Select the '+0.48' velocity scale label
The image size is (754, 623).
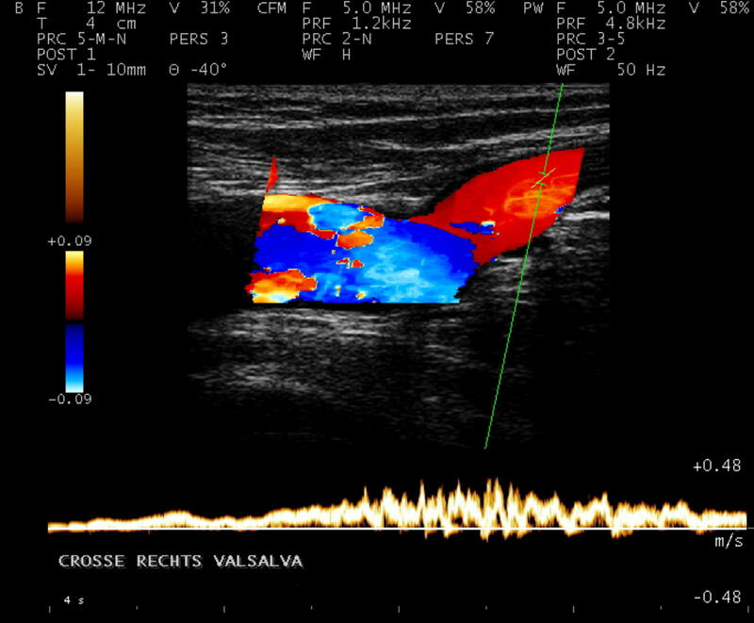pos(717,466)
